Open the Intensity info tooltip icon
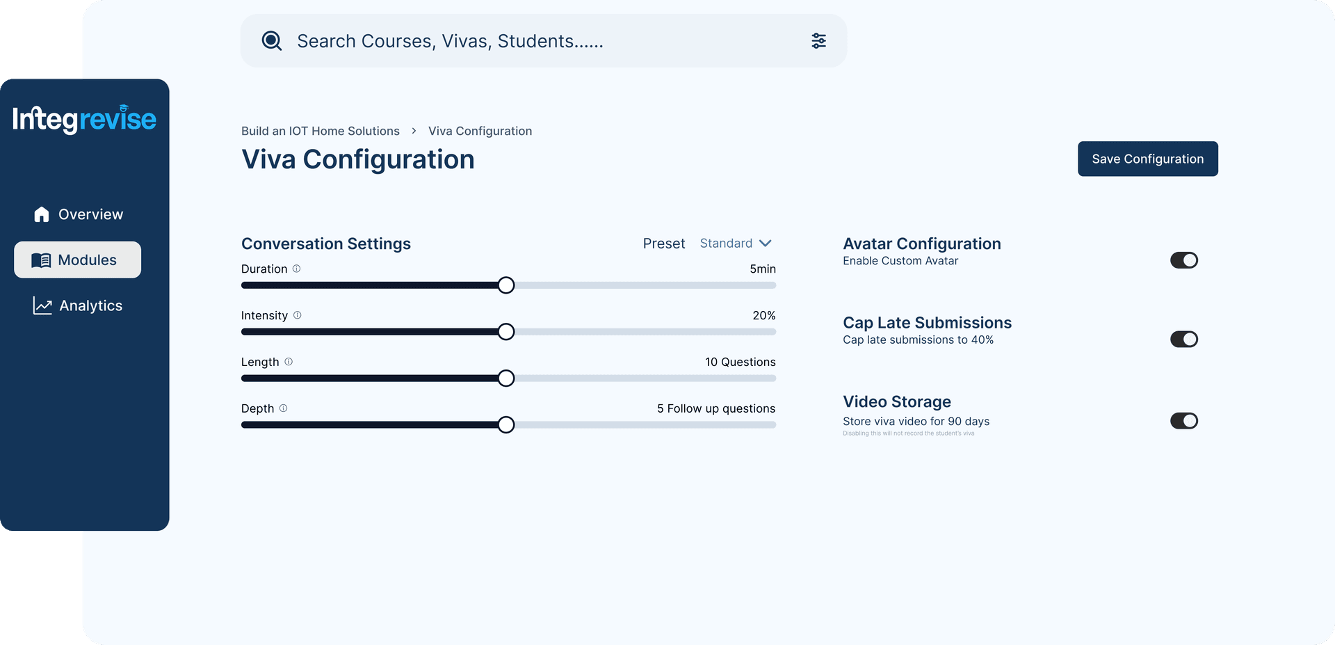This screenshot has height=645, width=1335. [297, 314]
